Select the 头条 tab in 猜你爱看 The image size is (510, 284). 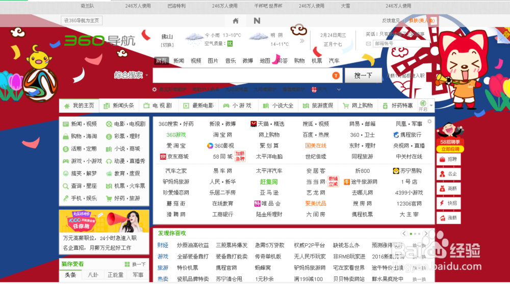(x=70, y=275)
